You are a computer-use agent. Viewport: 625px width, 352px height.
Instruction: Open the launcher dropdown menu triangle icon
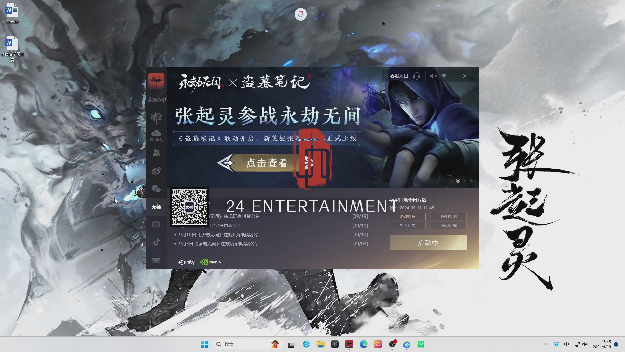coord(444,76)
